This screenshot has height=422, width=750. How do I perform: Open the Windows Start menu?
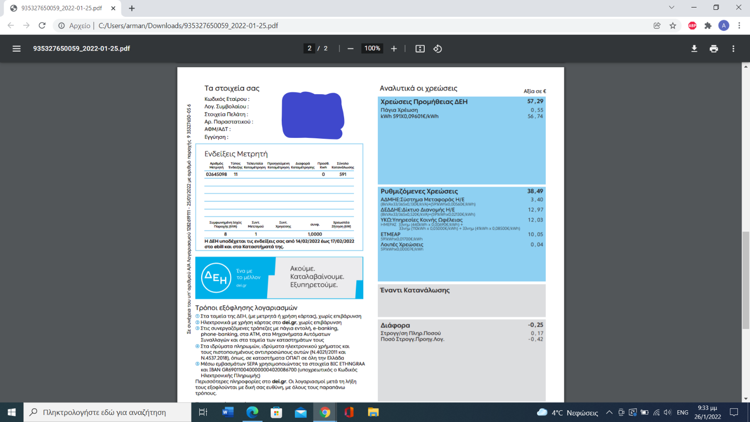12,412
